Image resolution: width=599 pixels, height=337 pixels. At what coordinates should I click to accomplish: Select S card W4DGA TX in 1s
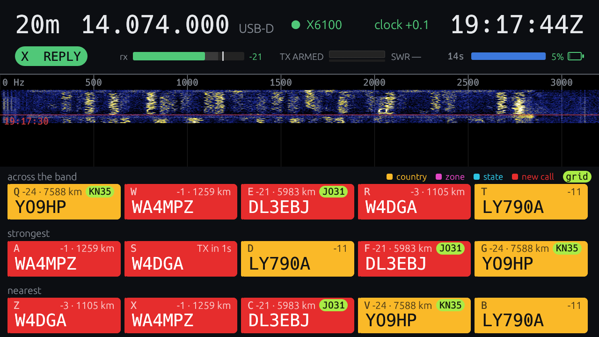coord(181,259)
